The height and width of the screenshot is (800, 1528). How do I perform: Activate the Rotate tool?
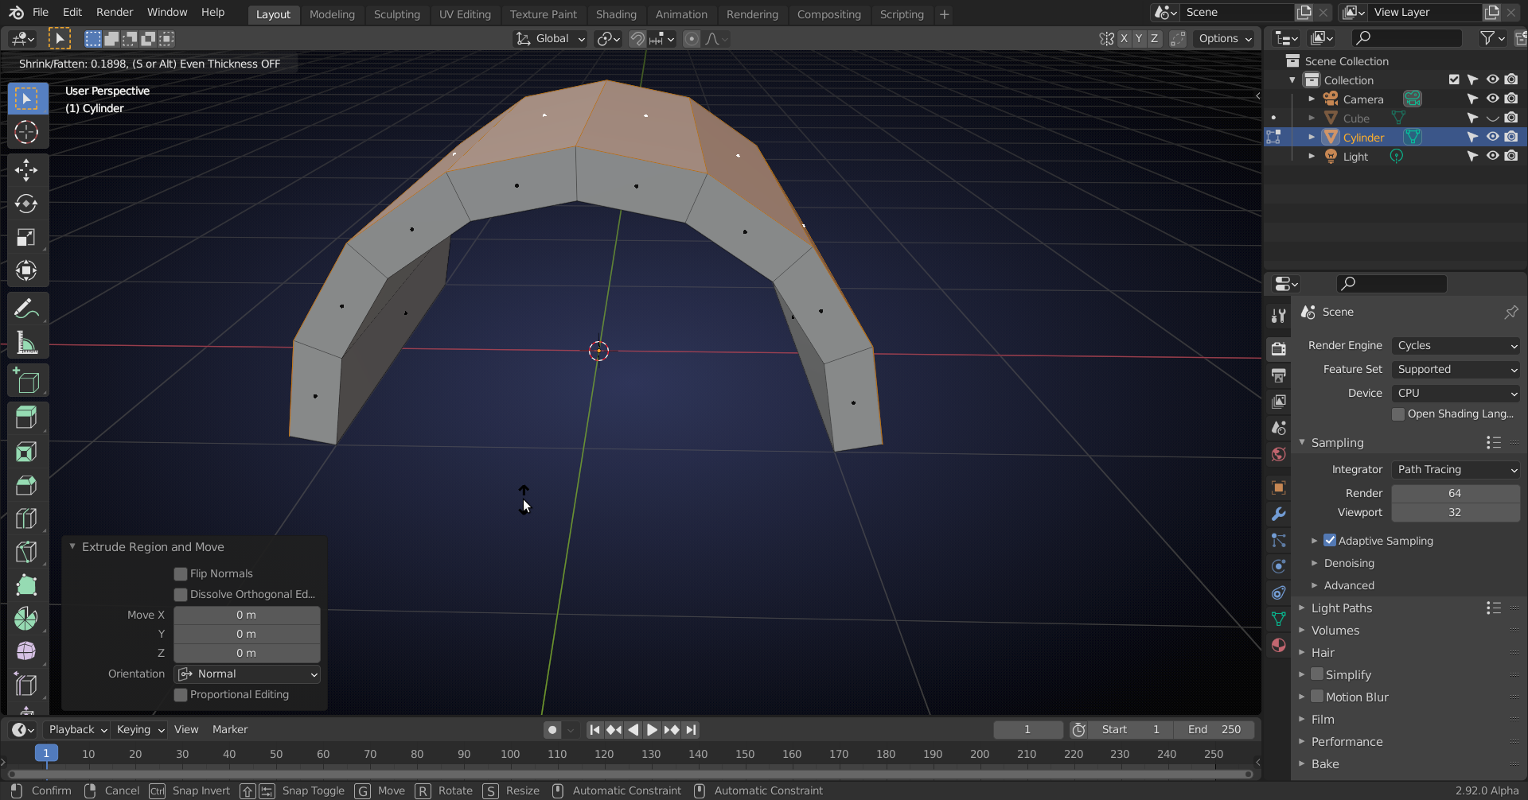tap(26, 204)
